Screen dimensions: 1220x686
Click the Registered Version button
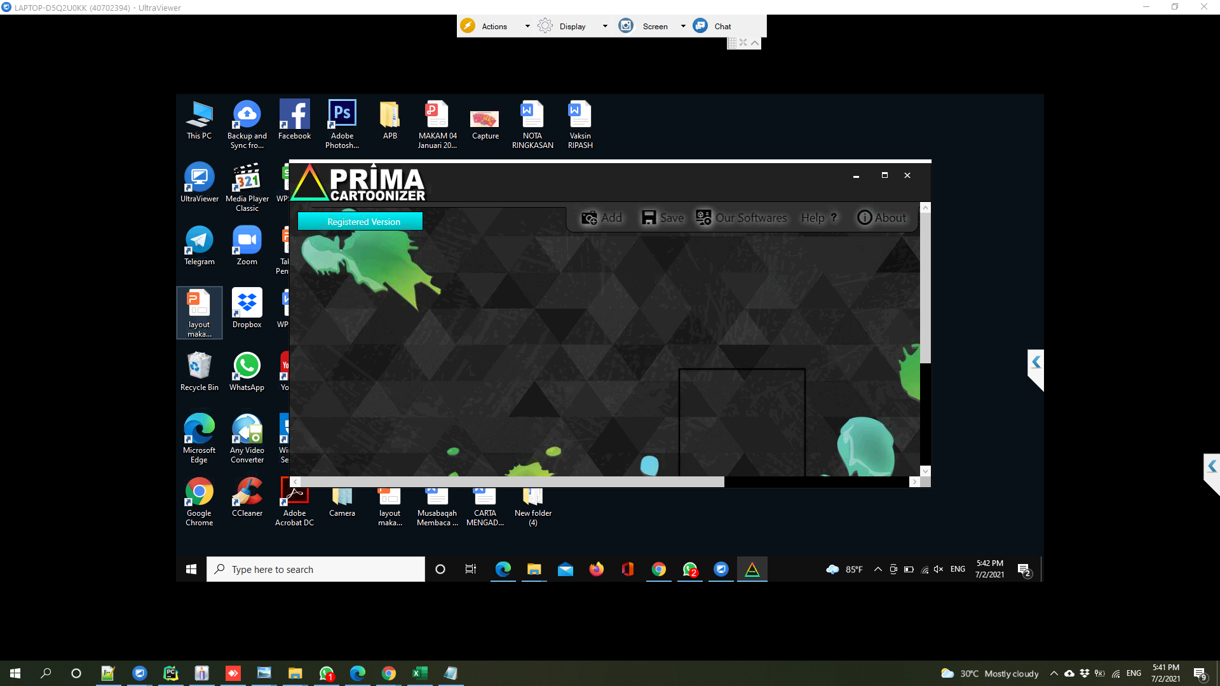pos(360,222)
